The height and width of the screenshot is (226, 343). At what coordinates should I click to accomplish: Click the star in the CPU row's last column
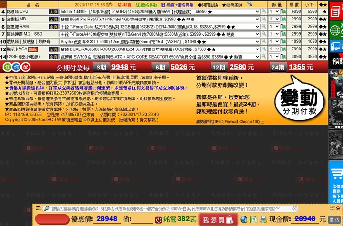[x=324, y=11]
